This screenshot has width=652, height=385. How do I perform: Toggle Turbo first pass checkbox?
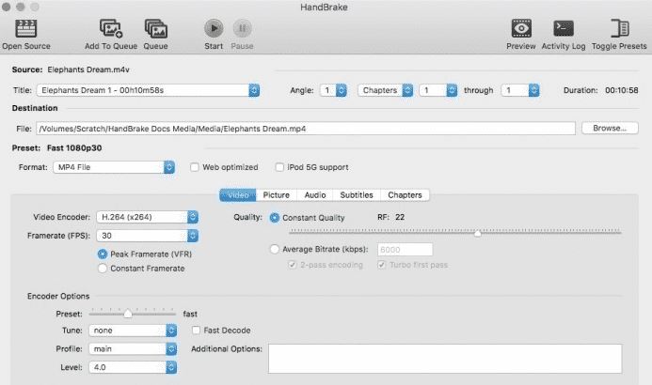381,265
